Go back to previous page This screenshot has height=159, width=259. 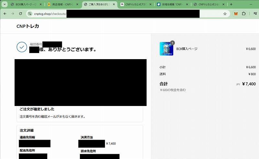tap(5, 14)
